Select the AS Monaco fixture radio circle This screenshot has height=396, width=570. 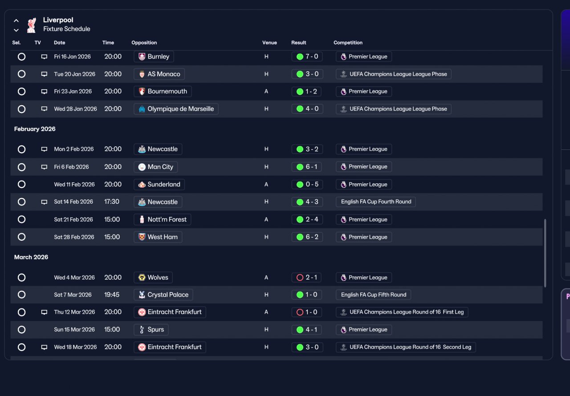[x=21, y=74]
